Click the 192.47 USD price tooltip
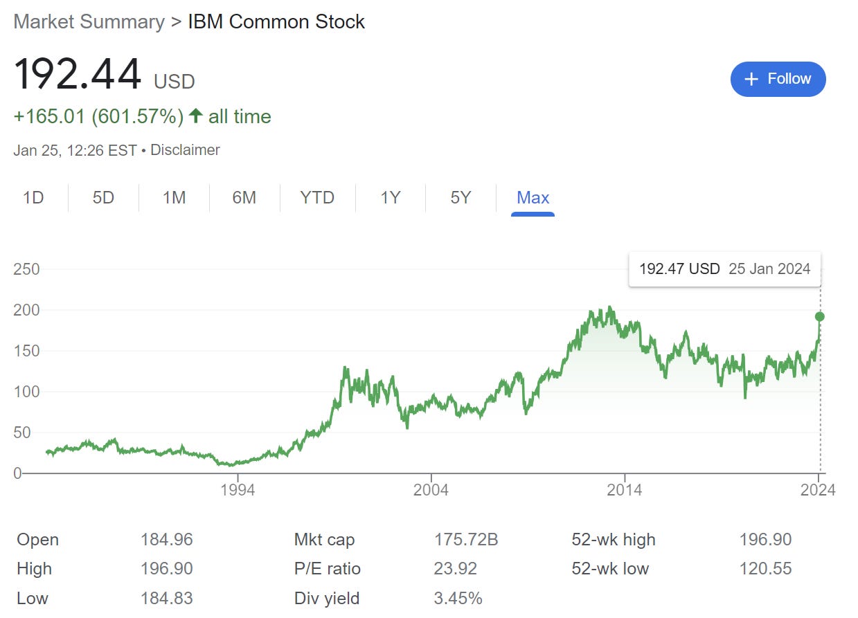The height and width of the screenshot is (618, 858). click(724, 269)
